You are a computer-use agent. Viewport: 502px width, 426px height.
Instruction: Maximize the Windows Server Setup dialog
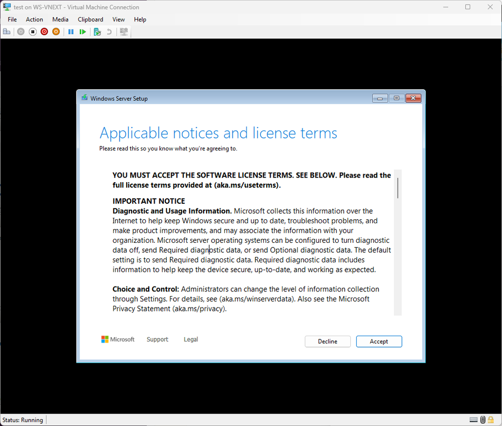coord(396,98)
